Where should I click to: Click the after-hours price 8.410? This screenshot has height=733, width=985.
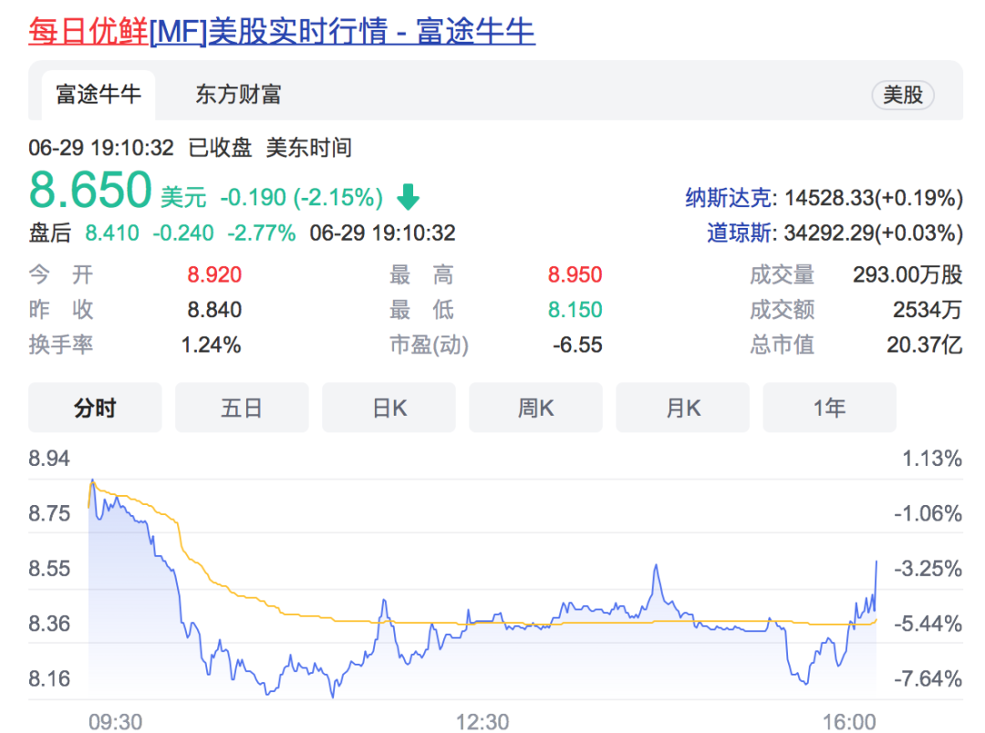[112, 233]
